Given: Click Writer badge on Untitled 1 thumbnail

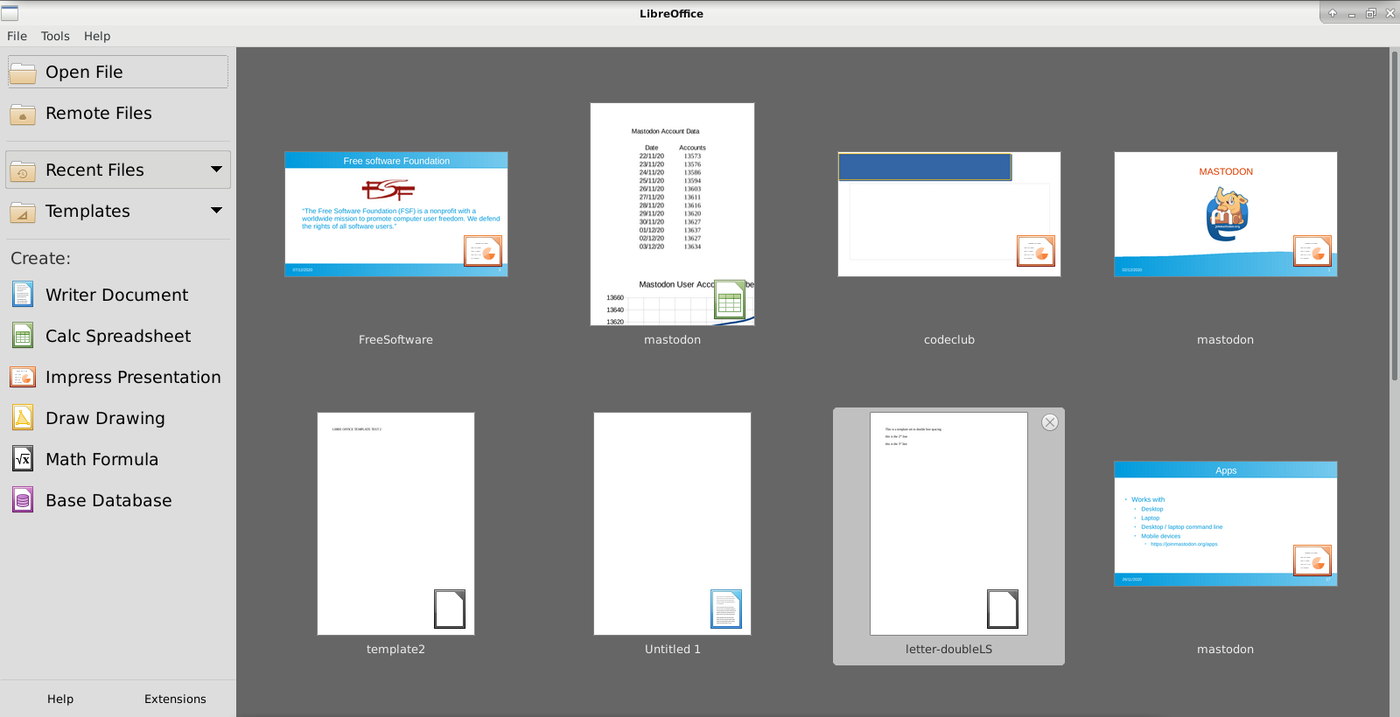Looking at the screenshot, I should 726,609.
